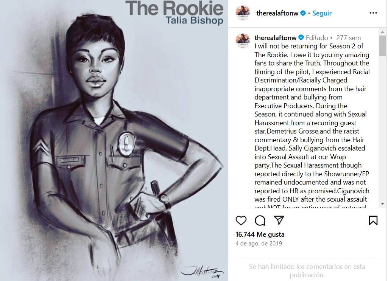Open more options three-dot menu
The width and height of the screenshot is (388, 281).
[373, 13]
